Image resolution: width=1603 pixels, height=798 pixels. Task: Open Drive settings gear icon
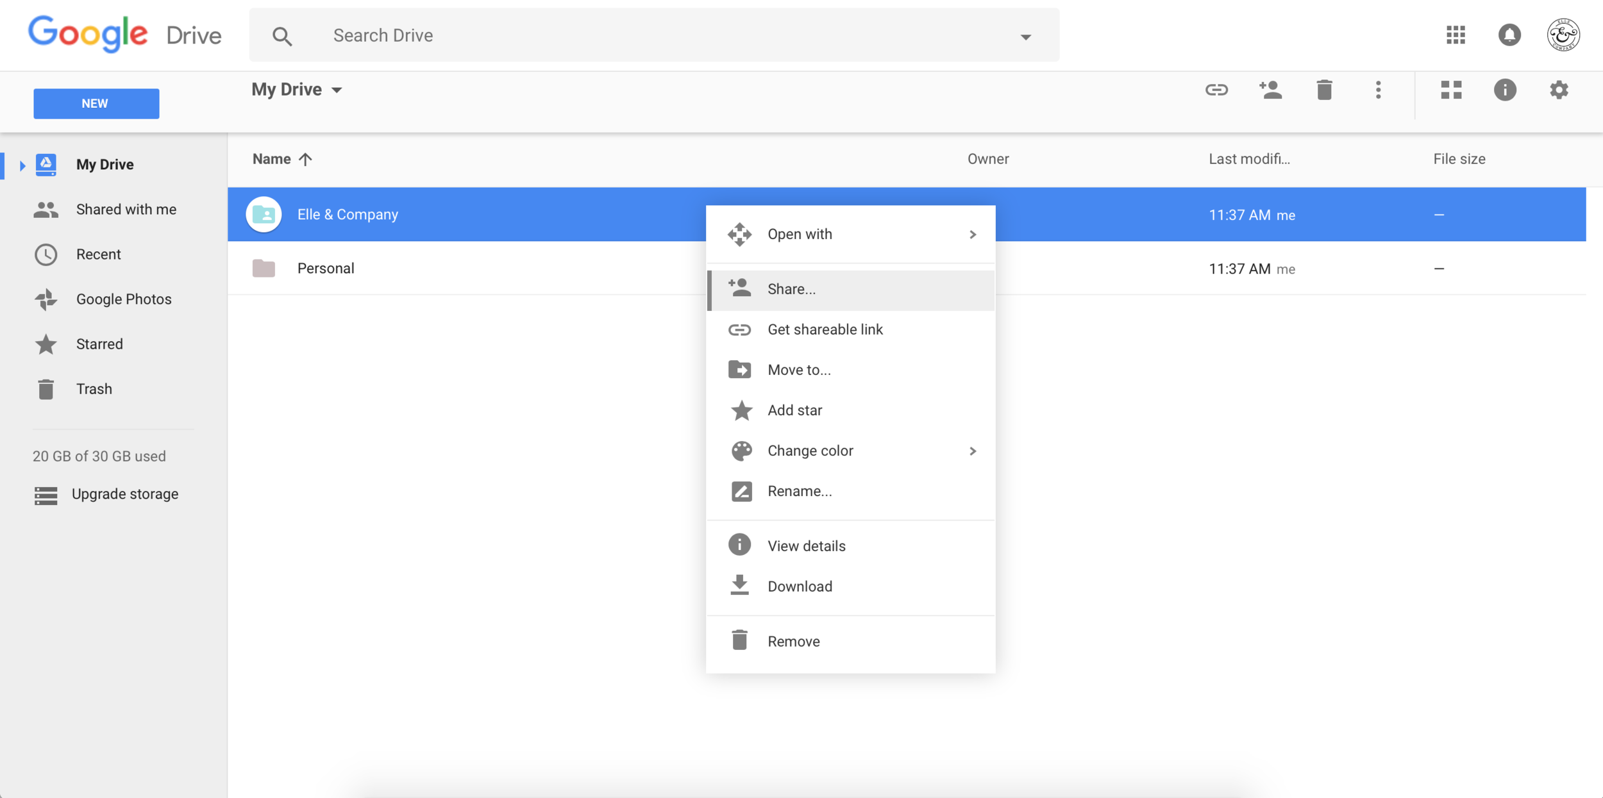click(x=1559, y=90)
